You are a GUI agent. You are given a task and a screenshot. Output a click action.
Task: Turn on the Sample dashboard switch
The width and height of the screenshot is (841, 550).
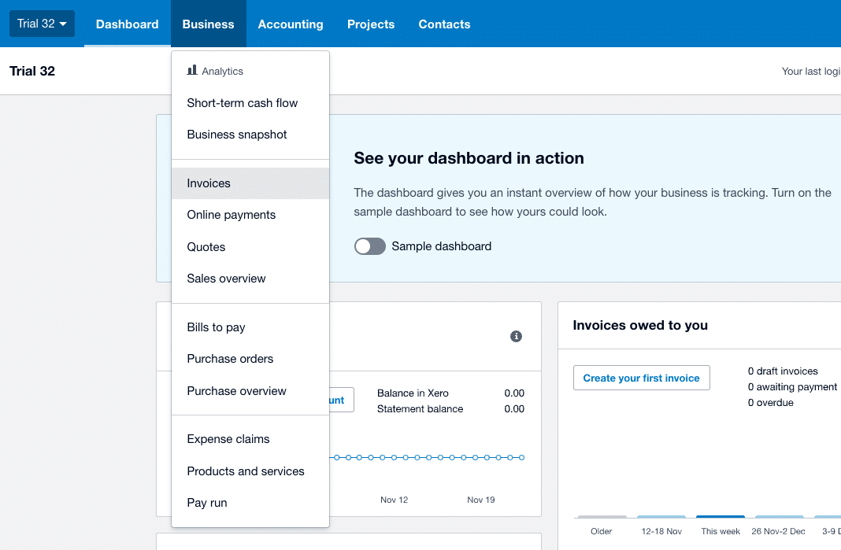[x=369, y=246]
